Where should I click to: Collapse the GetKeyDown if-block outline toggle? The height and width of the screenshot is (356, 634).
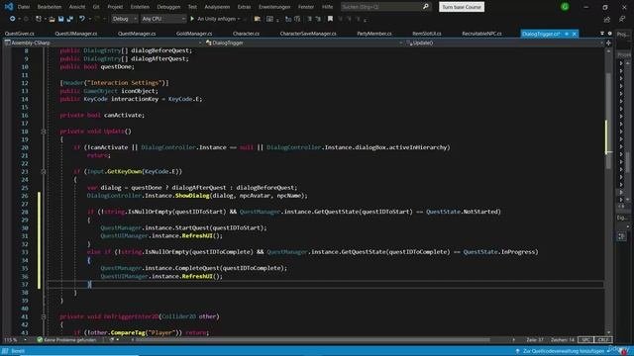pyautogui.click(x=44, y=171)
